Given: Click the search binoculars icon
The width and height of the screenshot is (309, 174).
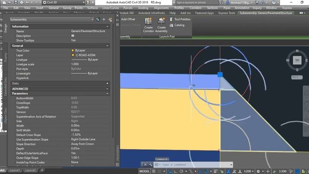Looking at the screenshot, I should click(222, 2).
